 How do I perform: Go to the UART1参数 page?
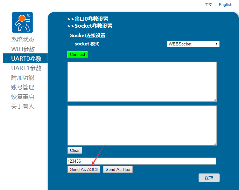[x=26, y=68]
